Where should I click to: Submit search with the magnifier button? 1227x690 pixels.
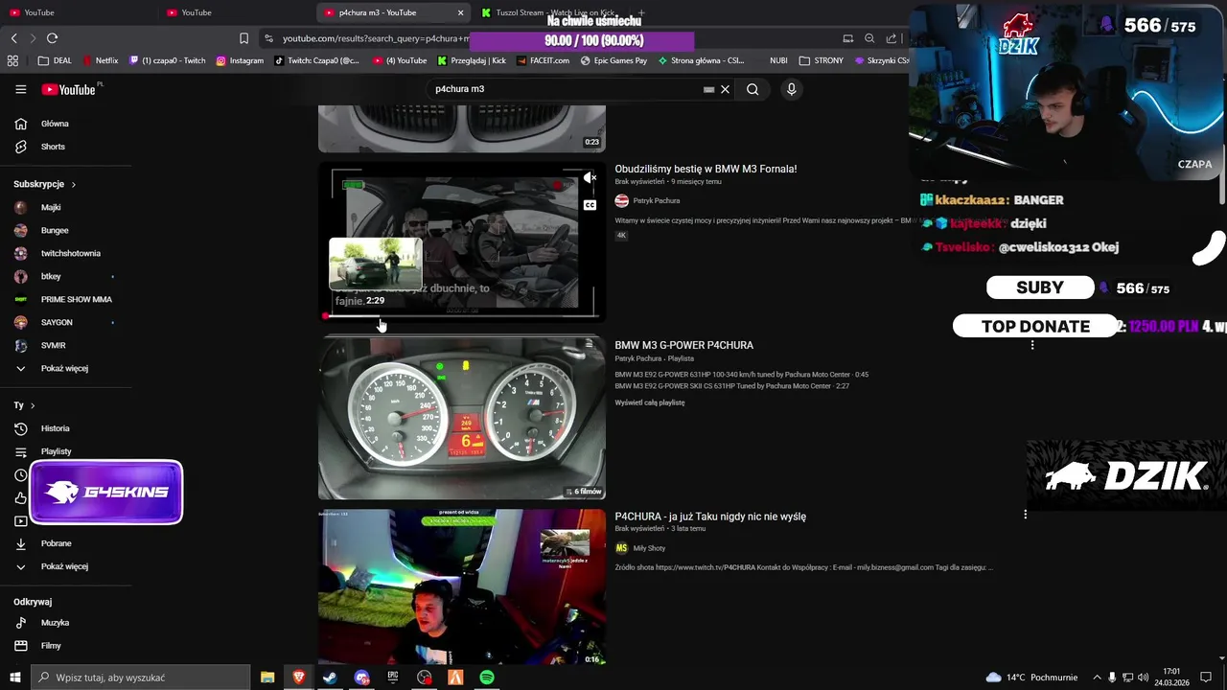click(752, 89)
